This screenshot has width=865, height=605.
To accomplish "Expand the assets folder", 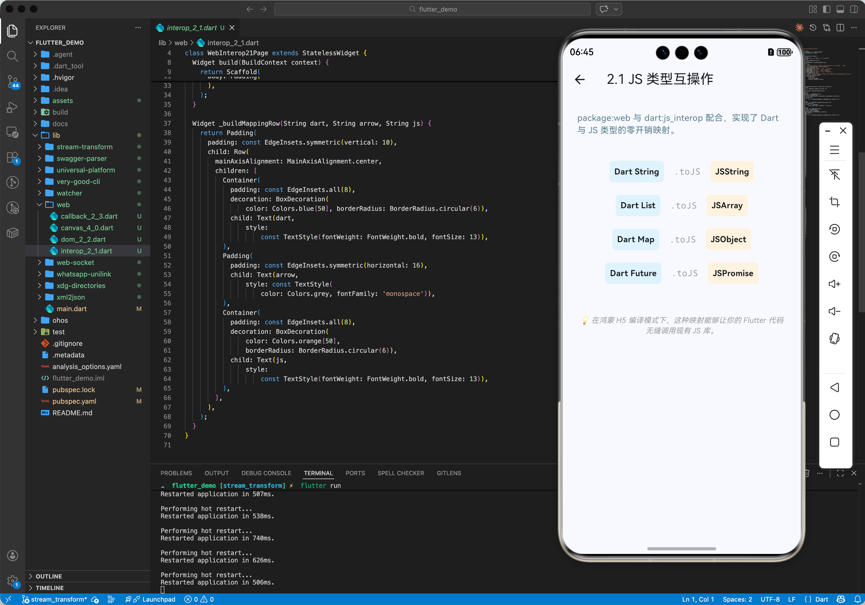I will coord(62,101).
